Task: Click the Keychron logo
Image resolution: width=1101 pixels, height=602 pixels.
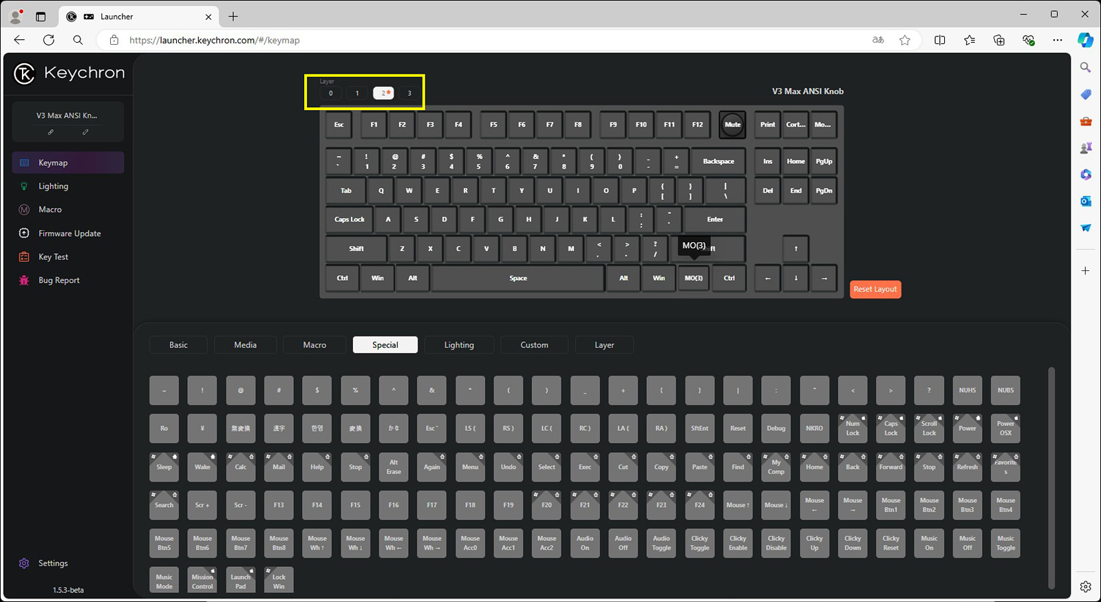Action: click(x=69, y=73)
